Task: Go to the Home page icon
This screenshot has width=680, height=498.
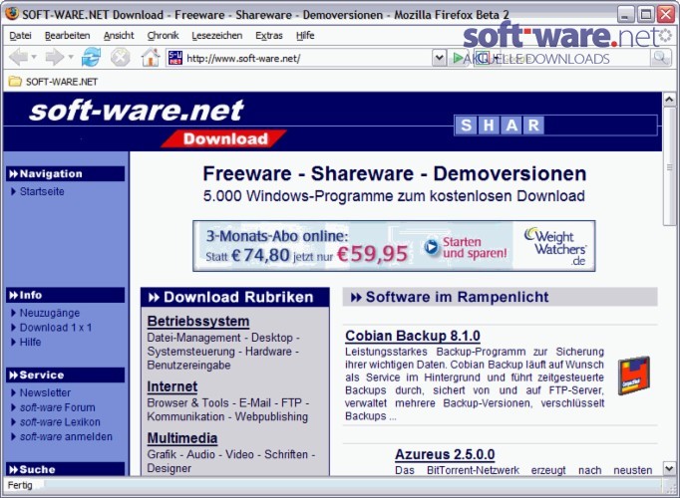Action: pos(150,57)
